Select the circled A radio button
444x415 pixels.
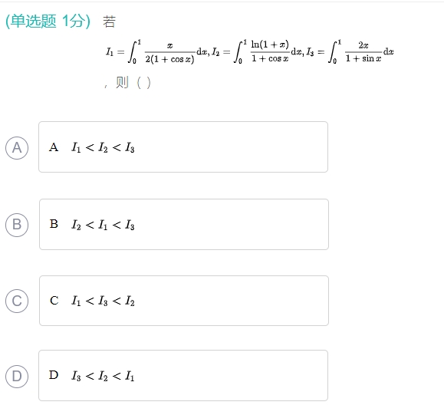click(x=17, y=148)
